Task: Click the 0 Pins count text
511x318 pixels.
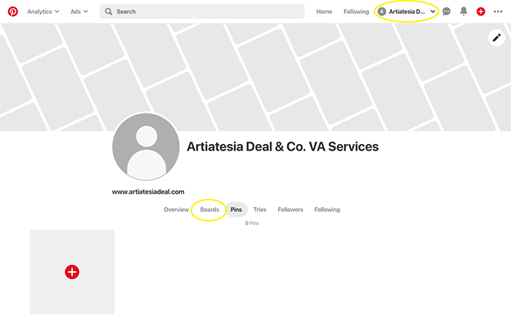Action: [252, 223]
